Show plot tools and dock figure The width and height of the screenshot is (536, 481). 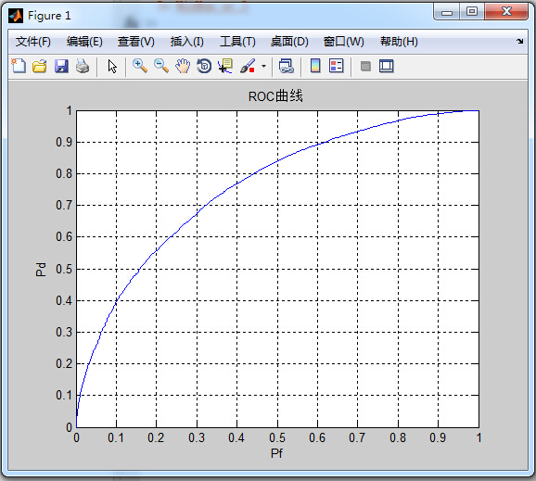coord(387,66)
